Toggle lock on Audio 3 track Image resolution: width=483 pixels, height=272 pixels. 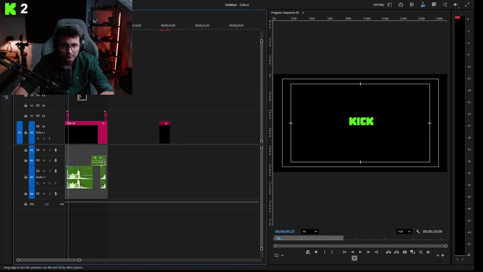(x=26, y=177)
